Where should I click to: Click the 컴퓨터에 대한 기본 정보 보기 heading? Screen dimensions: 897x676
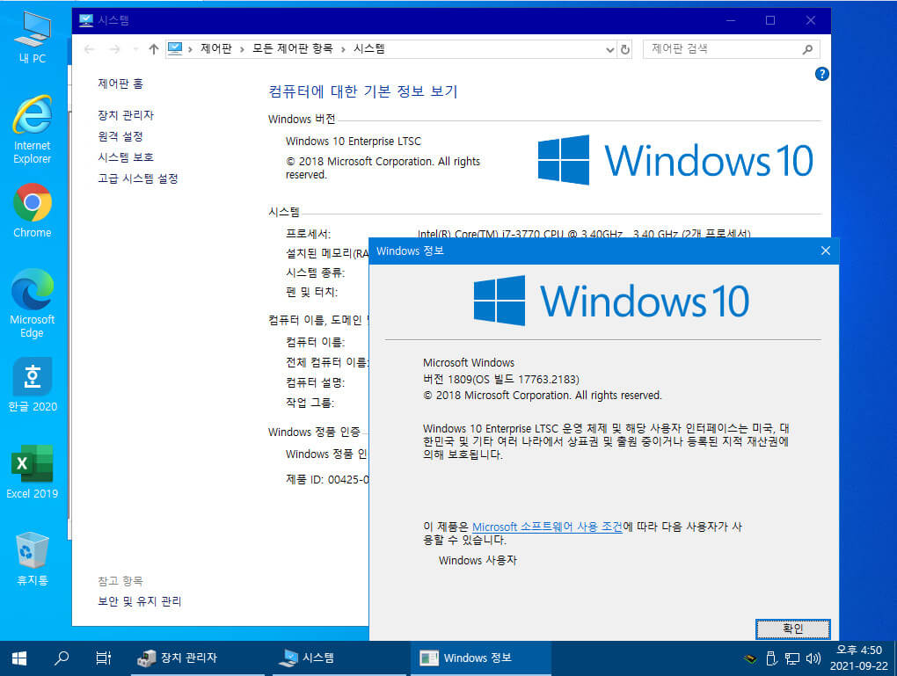pyautogui.click(x=362, y=91)
